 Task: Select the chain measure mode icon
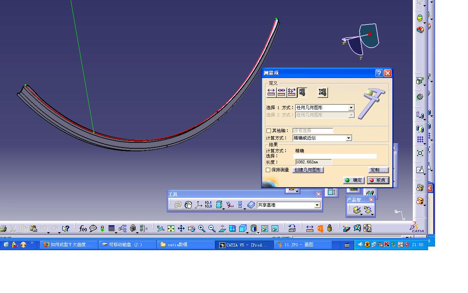[281, 92]
